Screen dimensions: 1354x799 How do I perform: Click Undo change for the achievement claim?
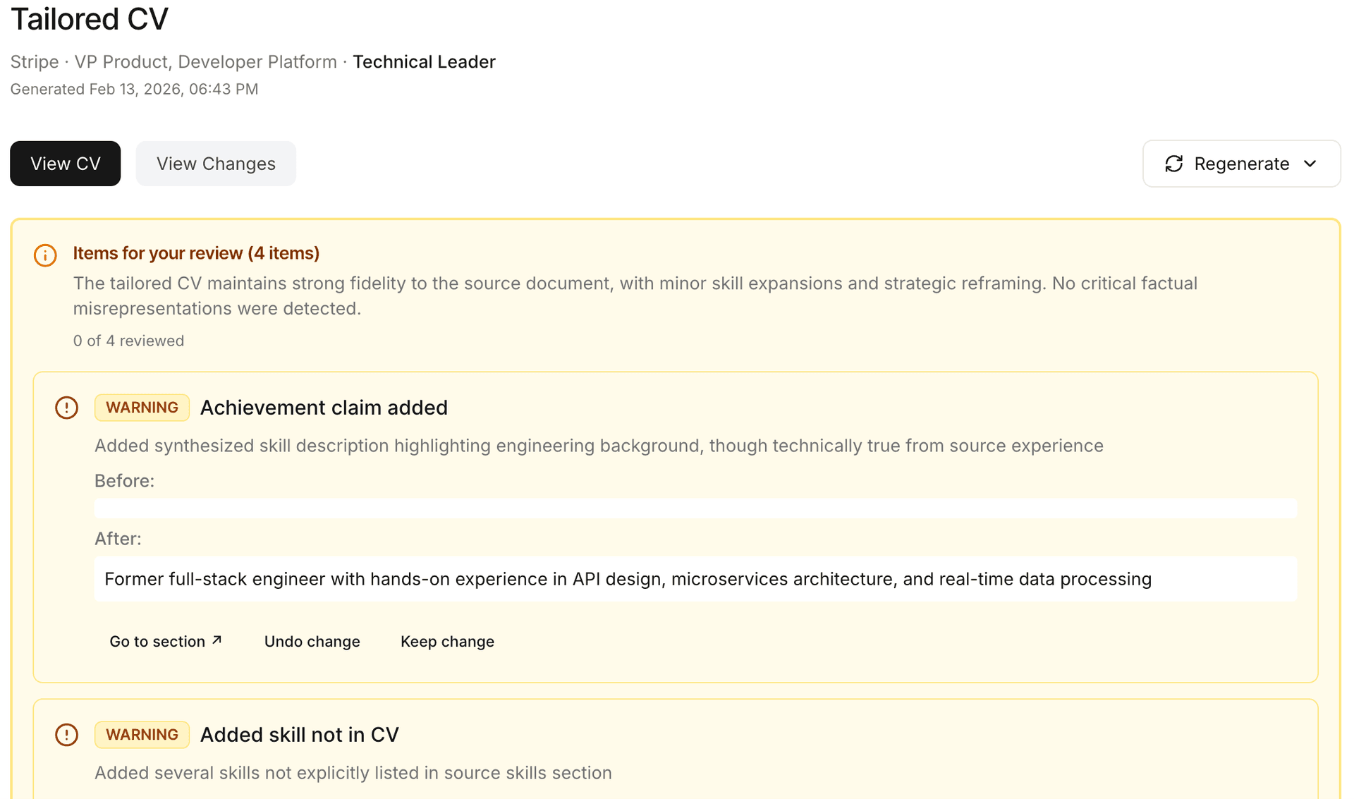[x=312, y=641]
